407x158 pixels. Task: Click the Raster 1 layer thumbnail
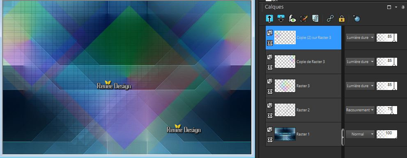285,134
